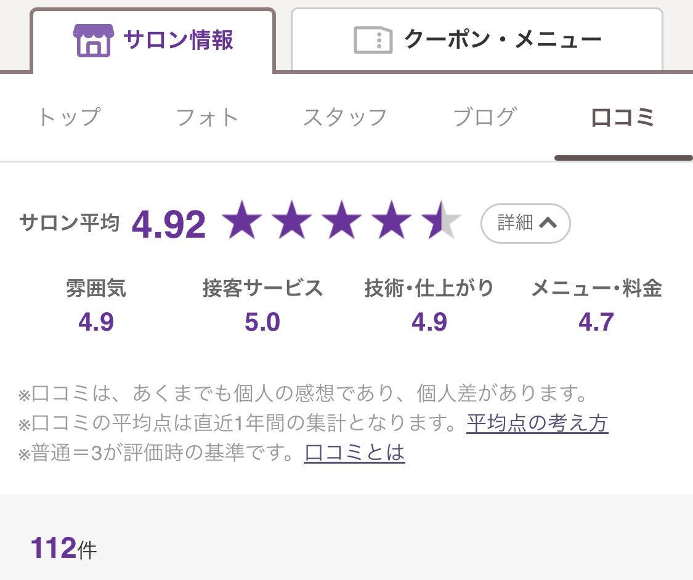This screenshot has height=580, width=693.
Task: Select the 口コミ sub-tab
Action: pos(623,117)
